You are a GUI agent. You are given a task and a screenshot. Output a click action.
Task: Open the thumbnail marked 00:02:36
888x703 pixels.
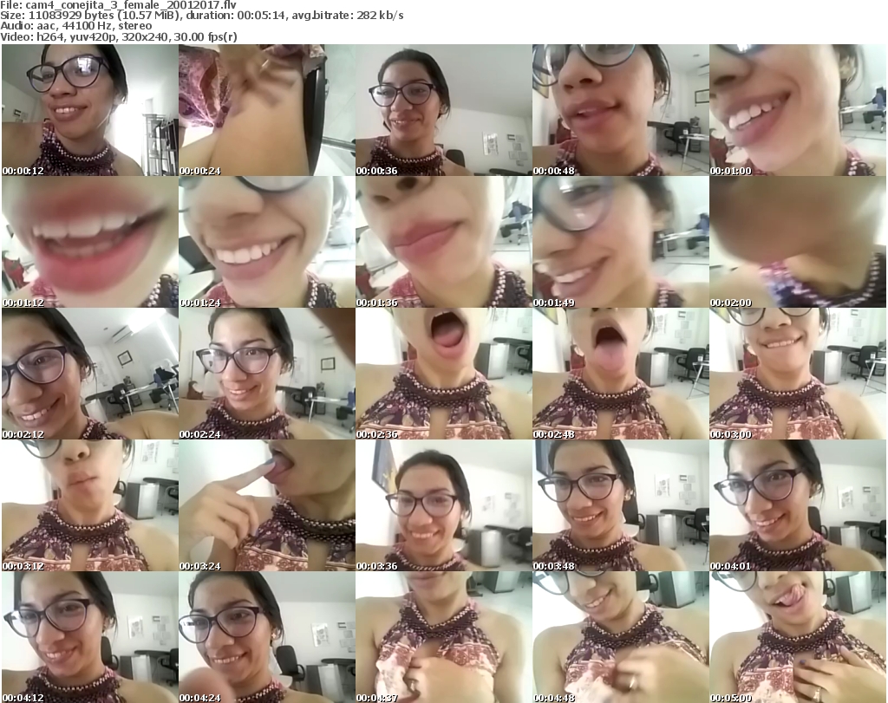coord(444,374)
